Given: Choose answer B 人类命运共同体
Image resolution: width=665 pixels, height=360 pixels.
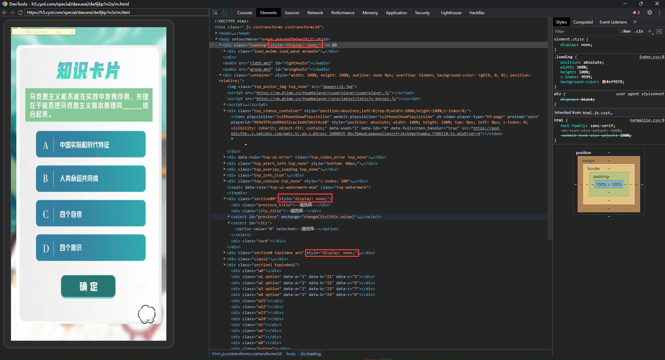Looking at the screenshot, I should (x=91, y=179).
